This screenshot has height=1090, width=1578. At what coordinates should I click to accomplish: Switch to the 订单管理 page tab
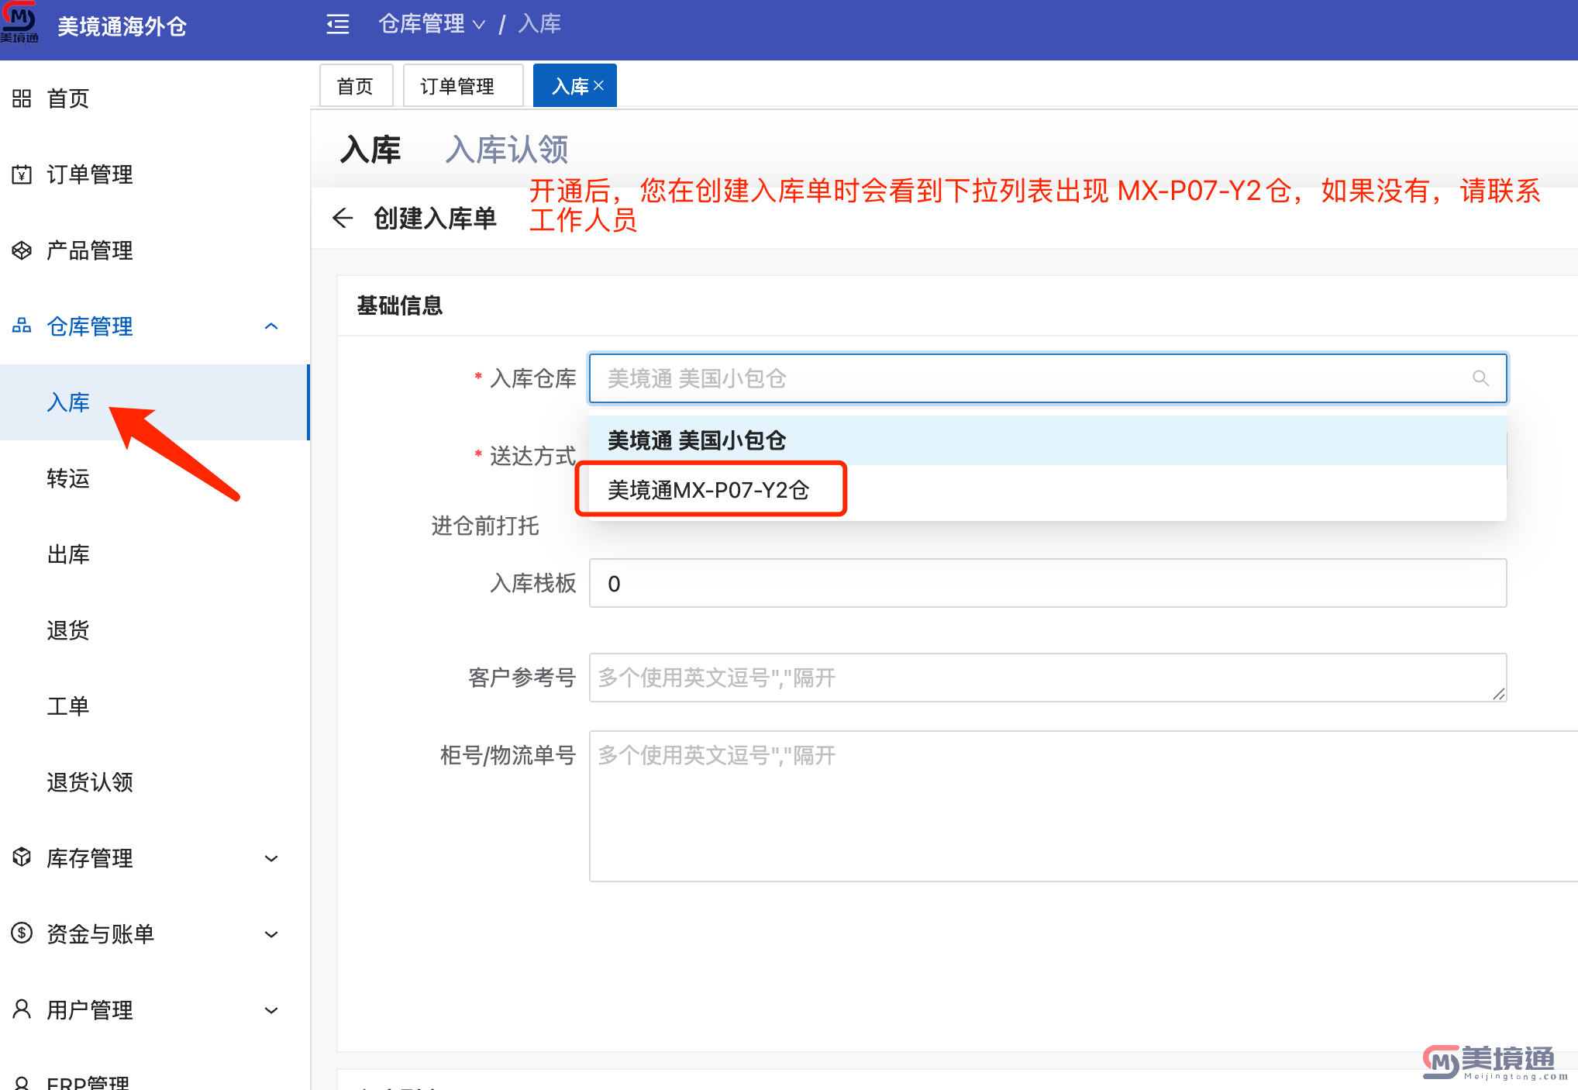pos(463,85)
